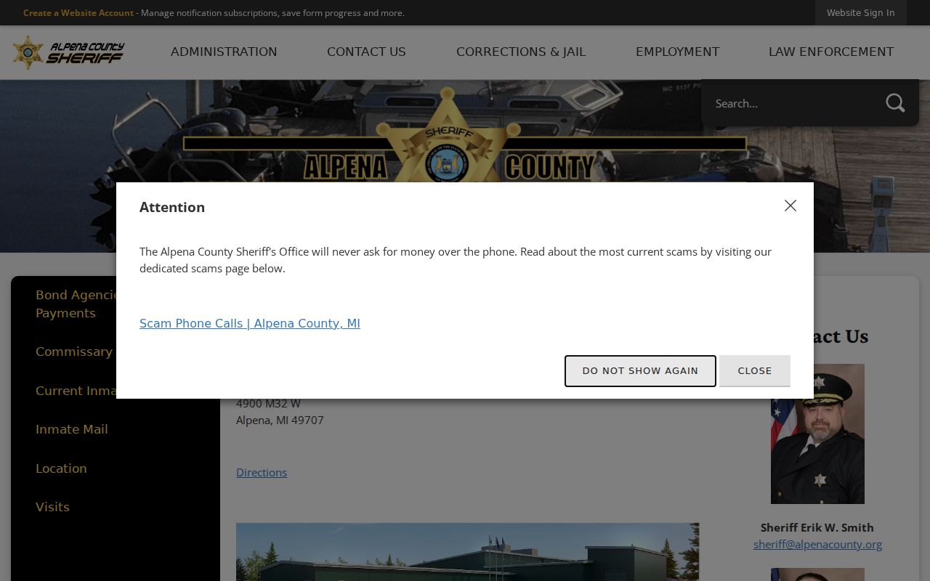Viewport: 930px width, 581px height.
Task: Open the Contact Us menu
Action: pyautogui.click(x=366, y=52)
